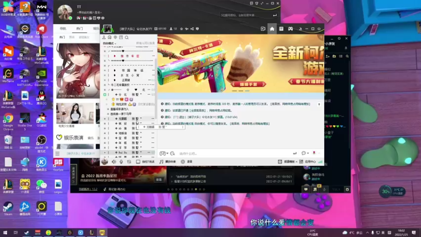This screenshot has width=421, height=237.
Task: Open the Windows Start button
Action: pyautogui.click(x=5, y=232)
